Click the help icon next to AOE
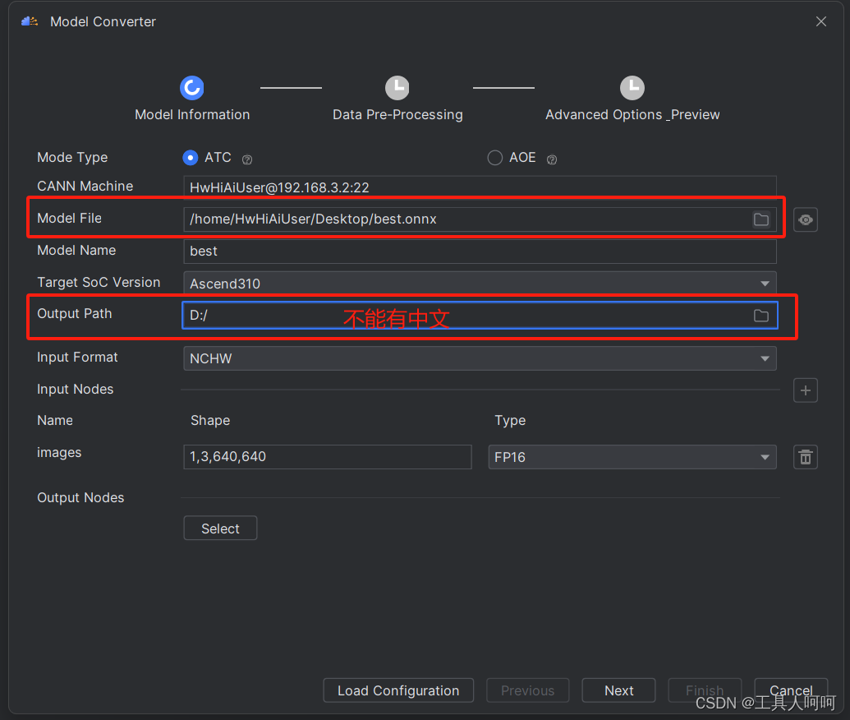The height and width of the screenshot is (720, 850). coord(552,159)
